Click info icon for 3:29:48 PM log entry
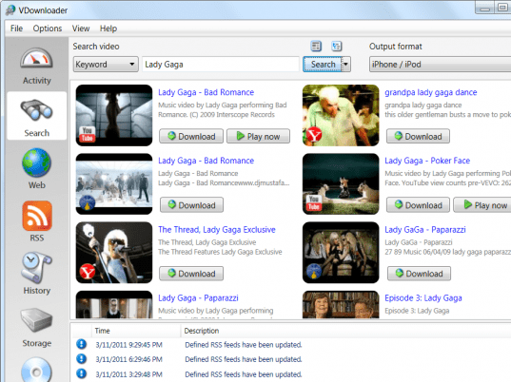This screenshot has height=382, width=511. (81, 373)
